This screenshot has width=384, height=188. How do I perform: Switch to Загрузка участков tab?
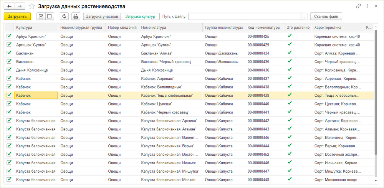[x=103, y=16]
